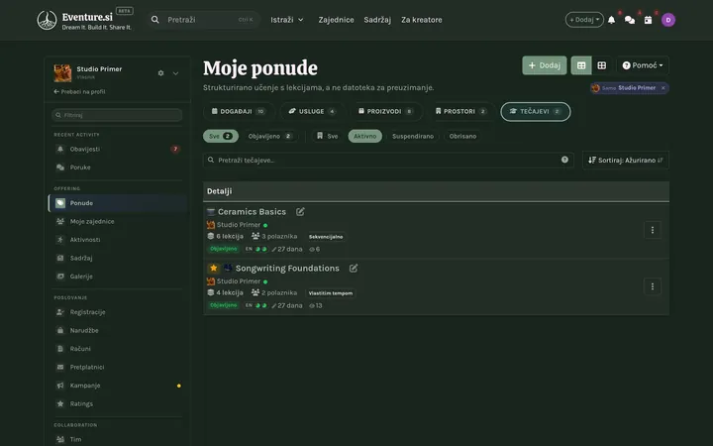Open Ponude in sidebar
Viewport: 713px width, 446px height.
tap(117, 203)
